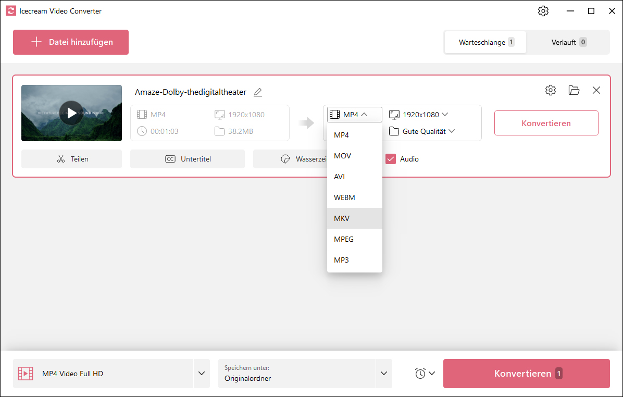Open output folder icon for this file
Viewport: 623px width, 397px height.
click(x=574, y=90)
